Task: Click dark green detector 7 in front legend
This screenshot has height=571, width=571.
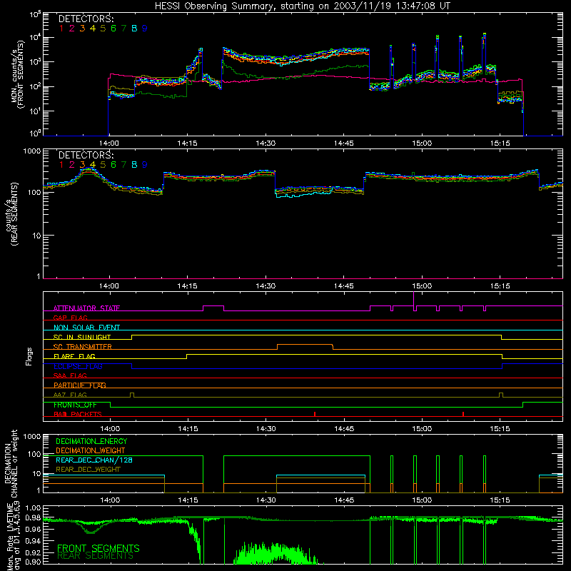Action: point(123,29)
